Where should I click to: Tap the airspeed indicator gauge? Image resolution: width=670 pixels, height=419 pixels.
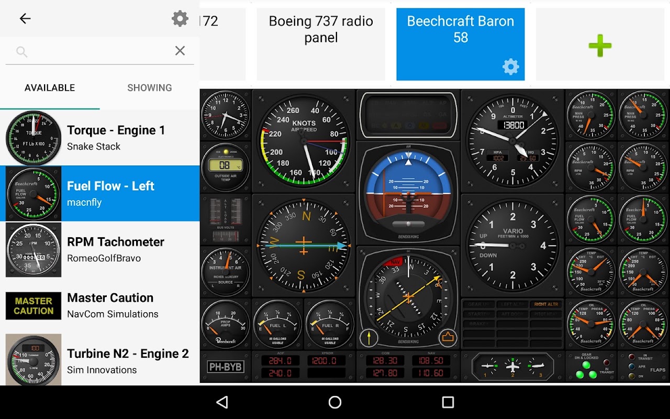pos(304,141)
